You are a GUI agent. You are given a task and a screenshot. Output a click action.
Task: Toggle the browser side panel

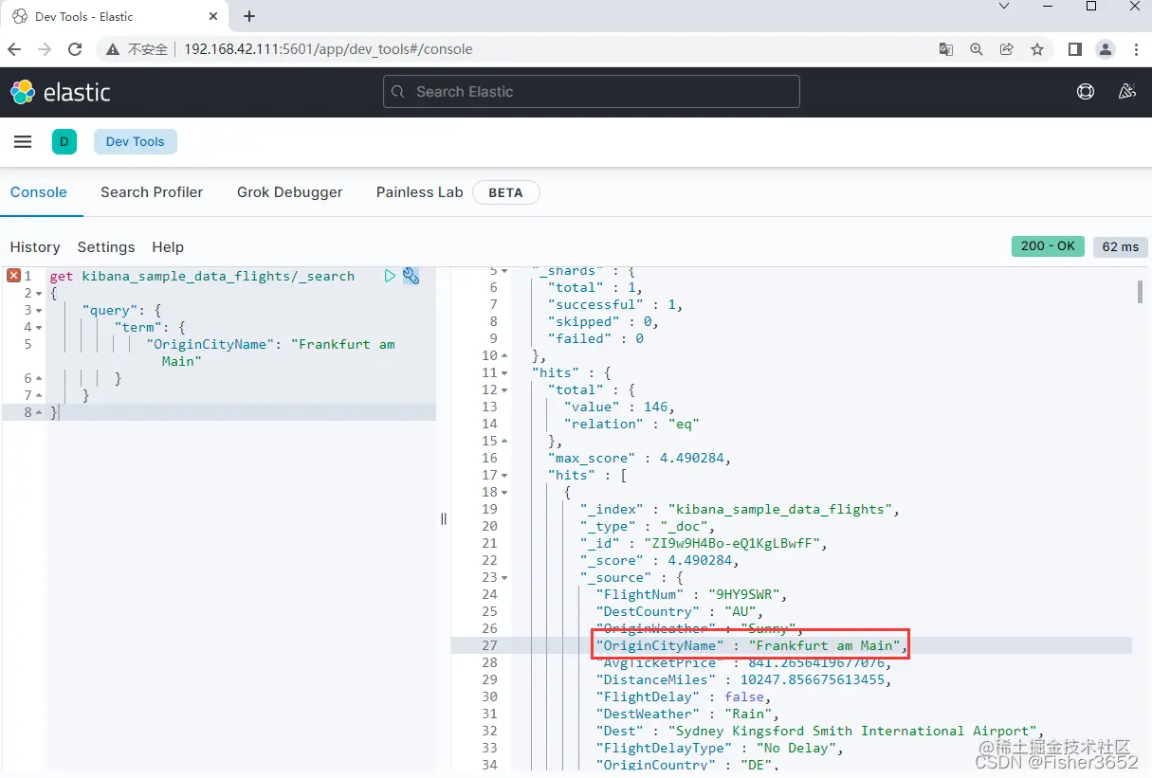click(1074, 49)
